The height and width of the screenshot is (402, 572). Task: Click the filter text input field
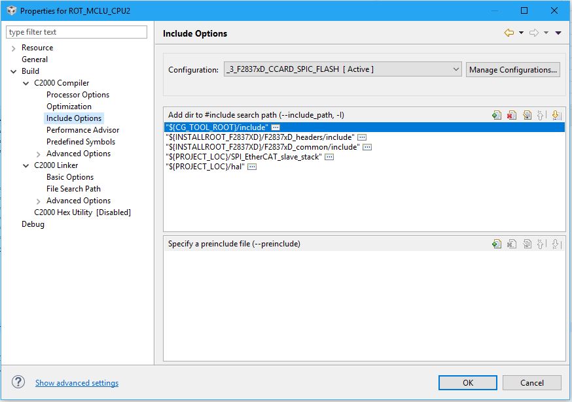click(77, 32)
